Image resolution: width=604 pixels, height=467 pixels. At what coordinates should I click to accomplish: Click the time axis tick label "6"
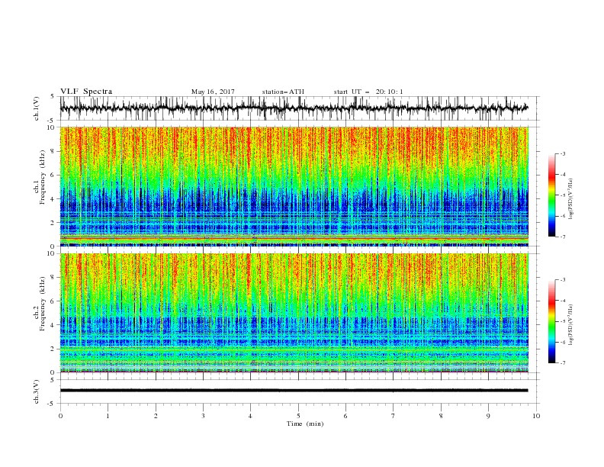[x=345, y=416]
